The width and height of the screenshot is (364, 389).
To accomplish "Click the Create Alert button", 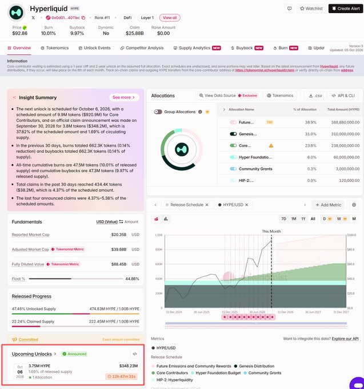I will pos(346,9).
